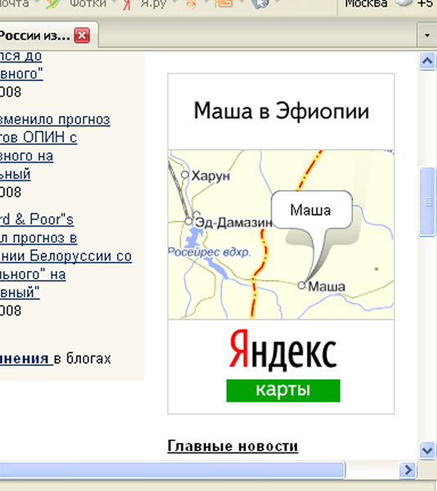The image size is (437, 491).
Task: Click the colorful Фотки icon in the toolbar
Action: (52, 4)
